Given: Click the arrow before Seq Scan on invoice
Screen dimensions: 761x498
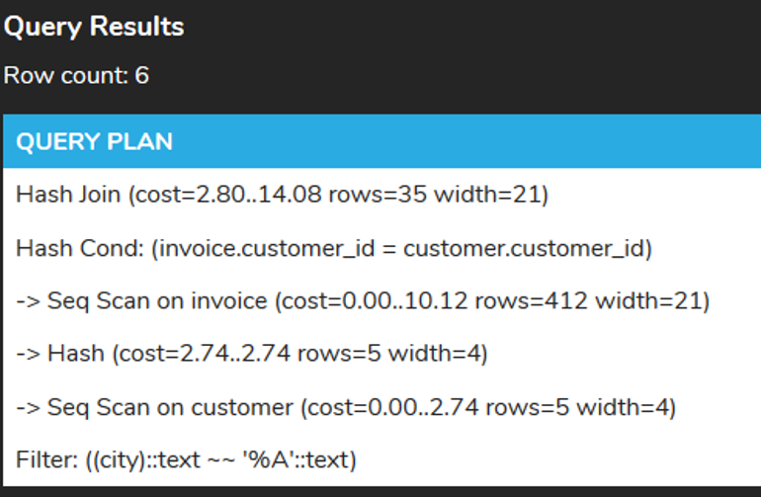Looking at the screenshot, I should (27, 300).
